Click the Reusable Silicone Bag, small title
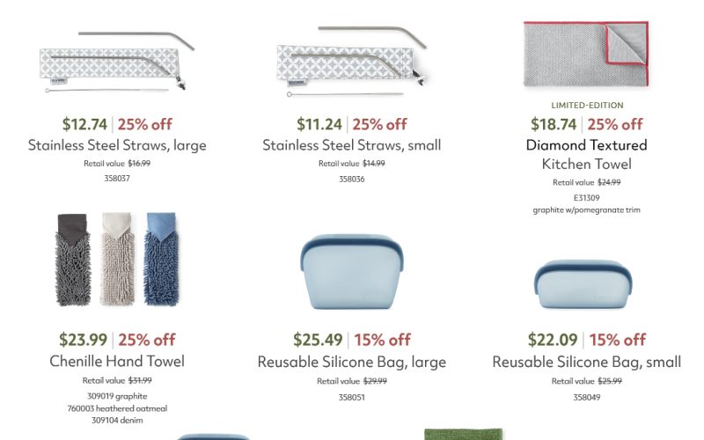The image size is (704, 440). [x=586, y=362]
